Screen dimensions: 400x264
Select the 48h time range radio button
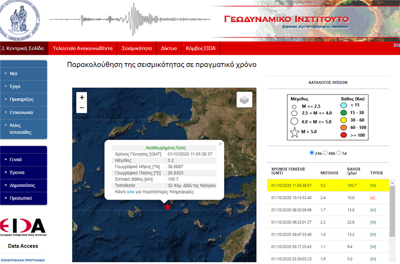click(x=326, y=153)
